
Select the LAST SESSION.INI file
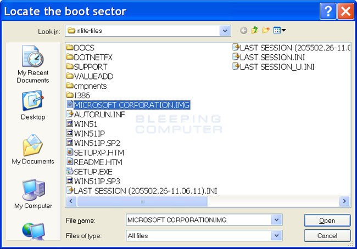269,57
